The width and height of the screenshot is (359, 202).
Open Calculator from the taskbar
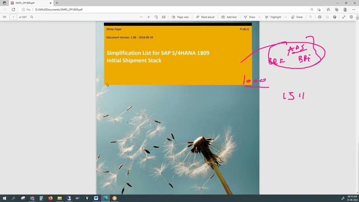click(41, 198)
